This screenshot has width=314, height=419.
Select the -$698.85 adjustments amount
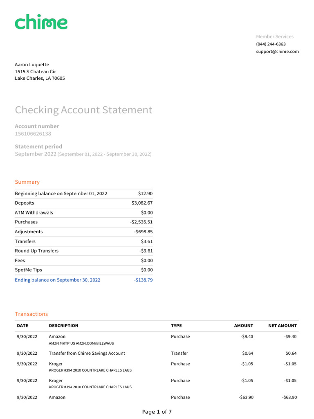[144, 232]
